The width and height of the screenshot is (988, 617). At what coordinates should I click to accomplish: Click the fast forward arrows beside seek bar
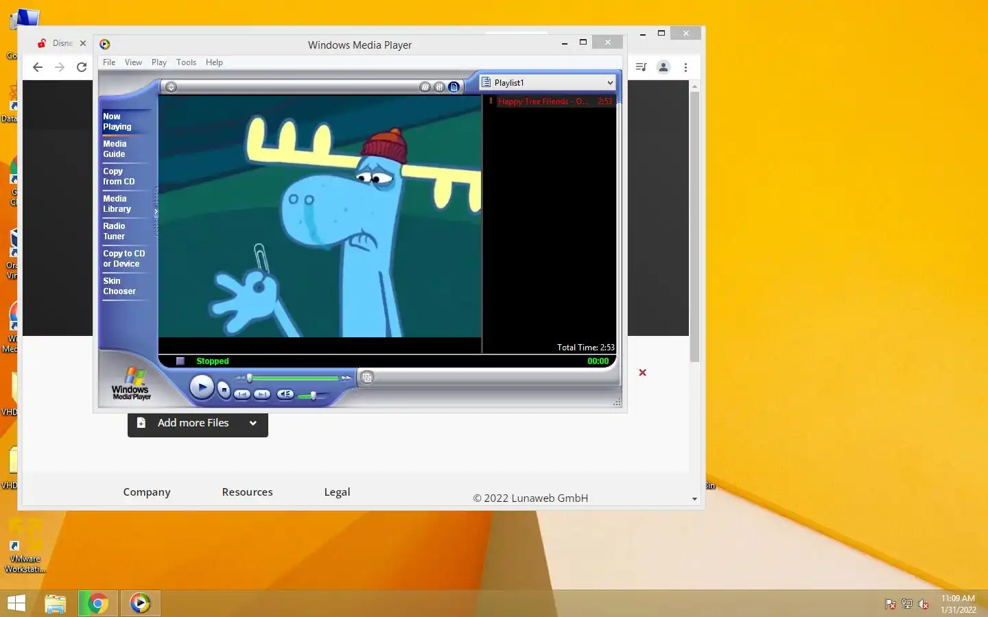point(346,378)
